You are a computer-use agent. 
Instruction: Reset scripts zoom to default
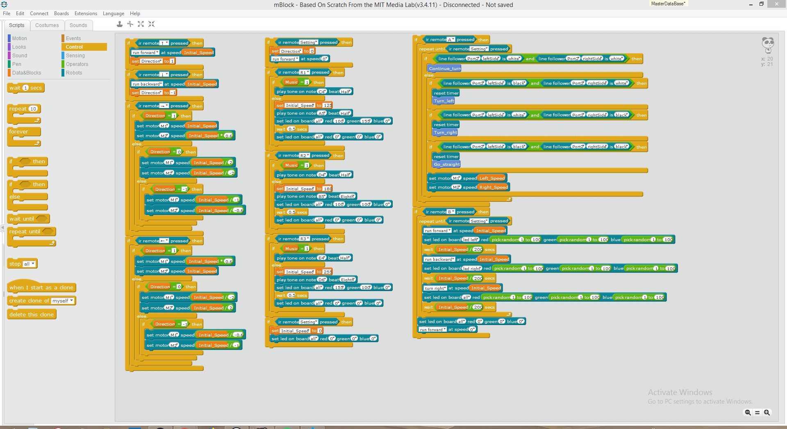(757, 413)
